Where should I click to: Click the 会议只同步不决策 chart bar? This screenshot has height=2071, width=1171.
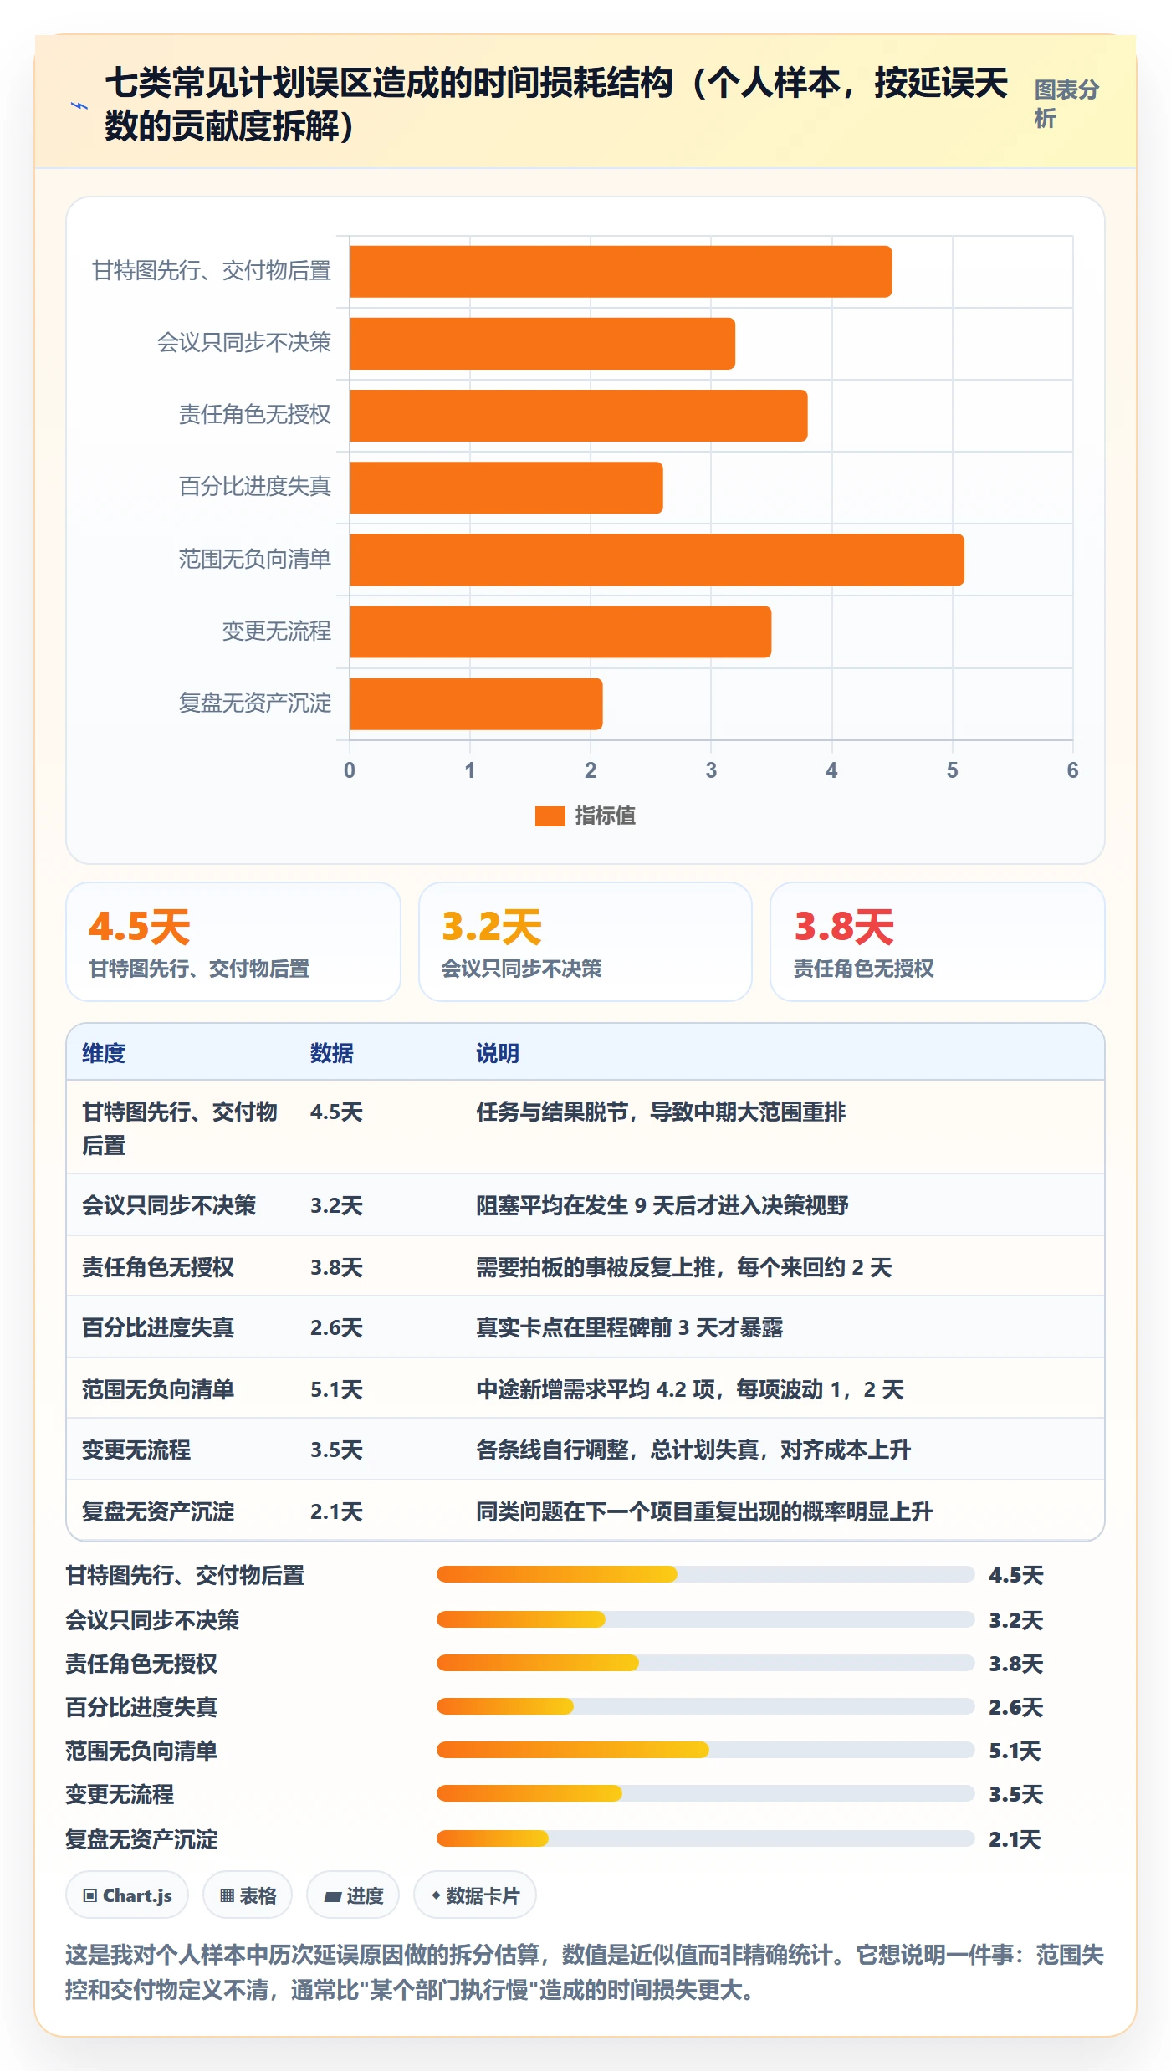[x=542, y=344]
